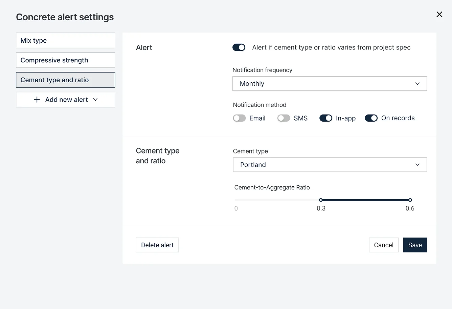Save the alert settings
The image size is (452, 309).
tap(415, 245)
